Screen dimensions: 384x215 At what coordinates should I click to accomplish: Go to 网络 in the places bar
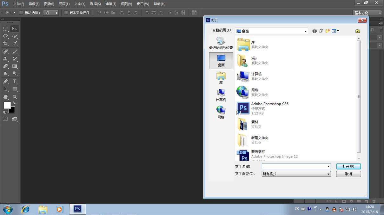click(x=221, y=113)
